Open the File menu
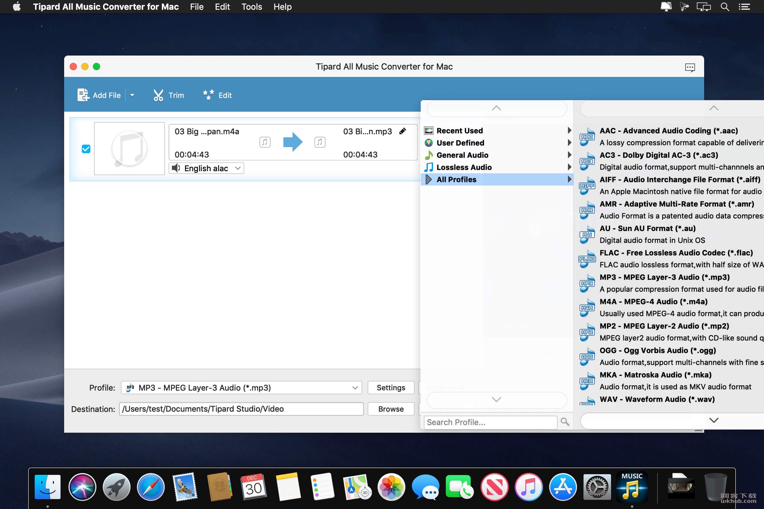 197,7
